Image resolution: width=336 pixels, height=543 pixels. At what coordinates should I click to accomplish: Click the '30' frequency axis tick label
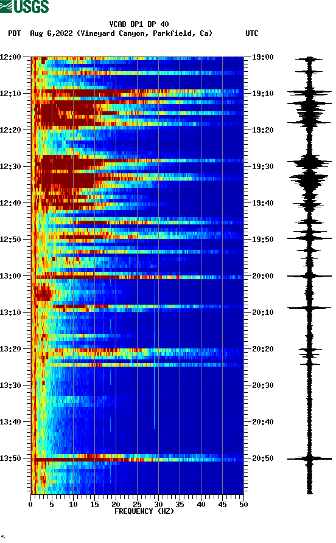(x=158, y=505)
